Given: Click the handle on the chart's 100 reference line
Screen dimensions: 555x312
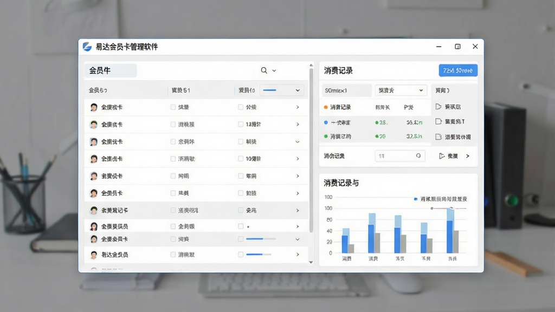Looking at the screenshot, I should point(432,209).
